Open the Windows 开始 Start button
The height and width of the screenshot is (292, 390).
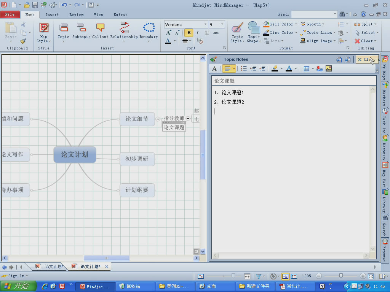point(18,286)
